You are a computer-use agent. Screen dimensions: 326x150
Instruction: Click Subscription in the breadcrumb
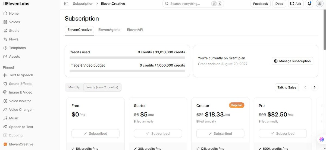pyautogui.click(x=83, y=4)
